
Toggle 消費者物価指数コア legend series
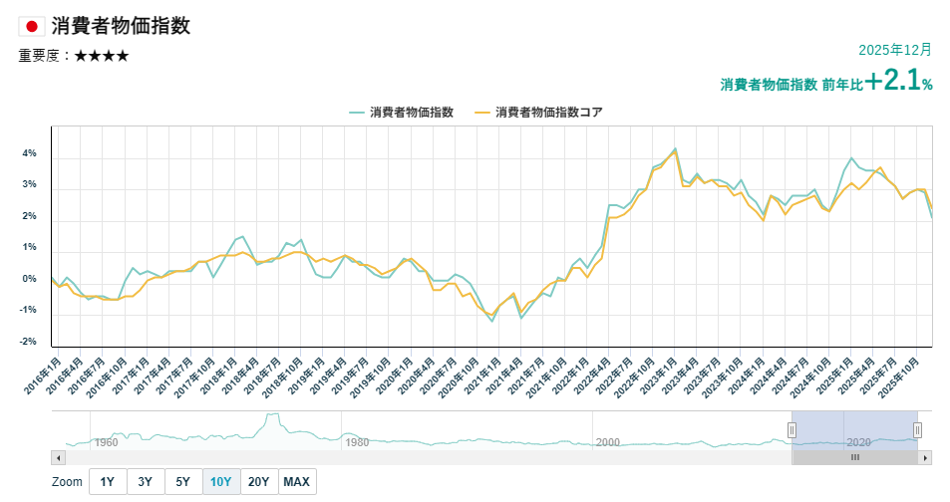tap(538, 112)
